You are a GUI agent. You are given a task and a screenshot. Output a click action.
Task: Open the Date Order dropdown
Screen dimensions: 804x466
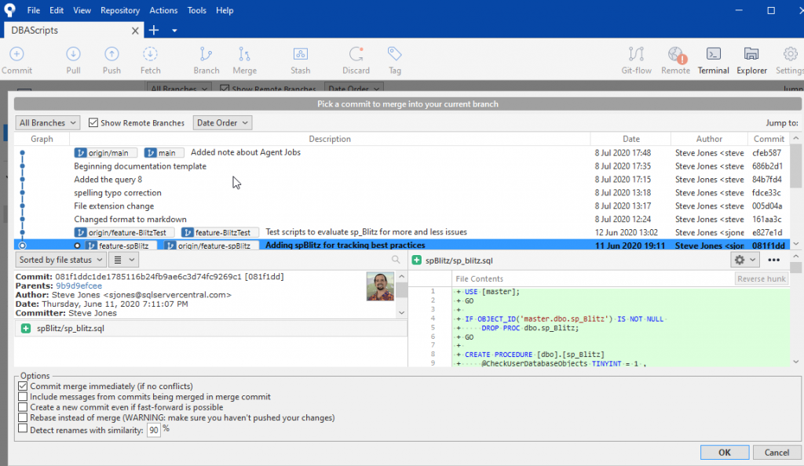point(224,122)
